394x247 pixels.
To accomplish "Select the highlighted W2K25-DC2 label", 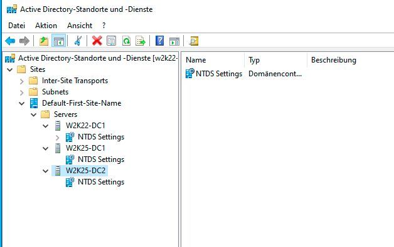I will tap(85, 171).
